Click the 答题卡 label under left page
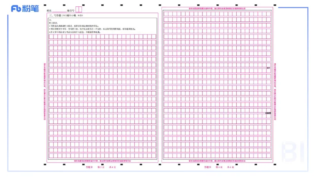This screenshot has width=314, height=177. point(89,167)
